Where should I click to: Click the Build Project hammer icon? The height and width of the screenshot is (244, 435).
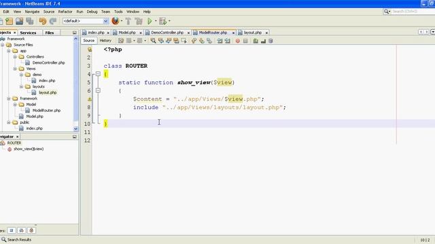[128, 21]
